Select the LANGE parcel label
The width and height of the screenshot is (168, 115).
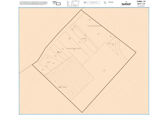pos(48,62)
